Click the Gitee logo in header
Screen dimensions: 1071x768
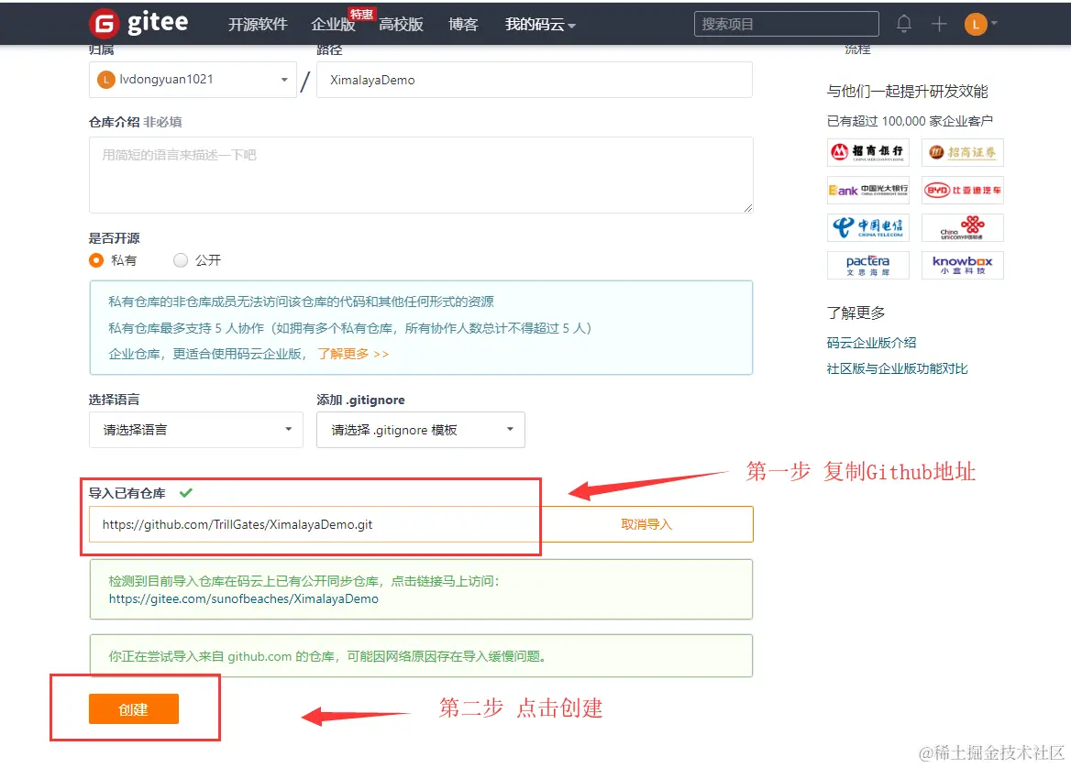pyautogui.click(x=138, y=23)
